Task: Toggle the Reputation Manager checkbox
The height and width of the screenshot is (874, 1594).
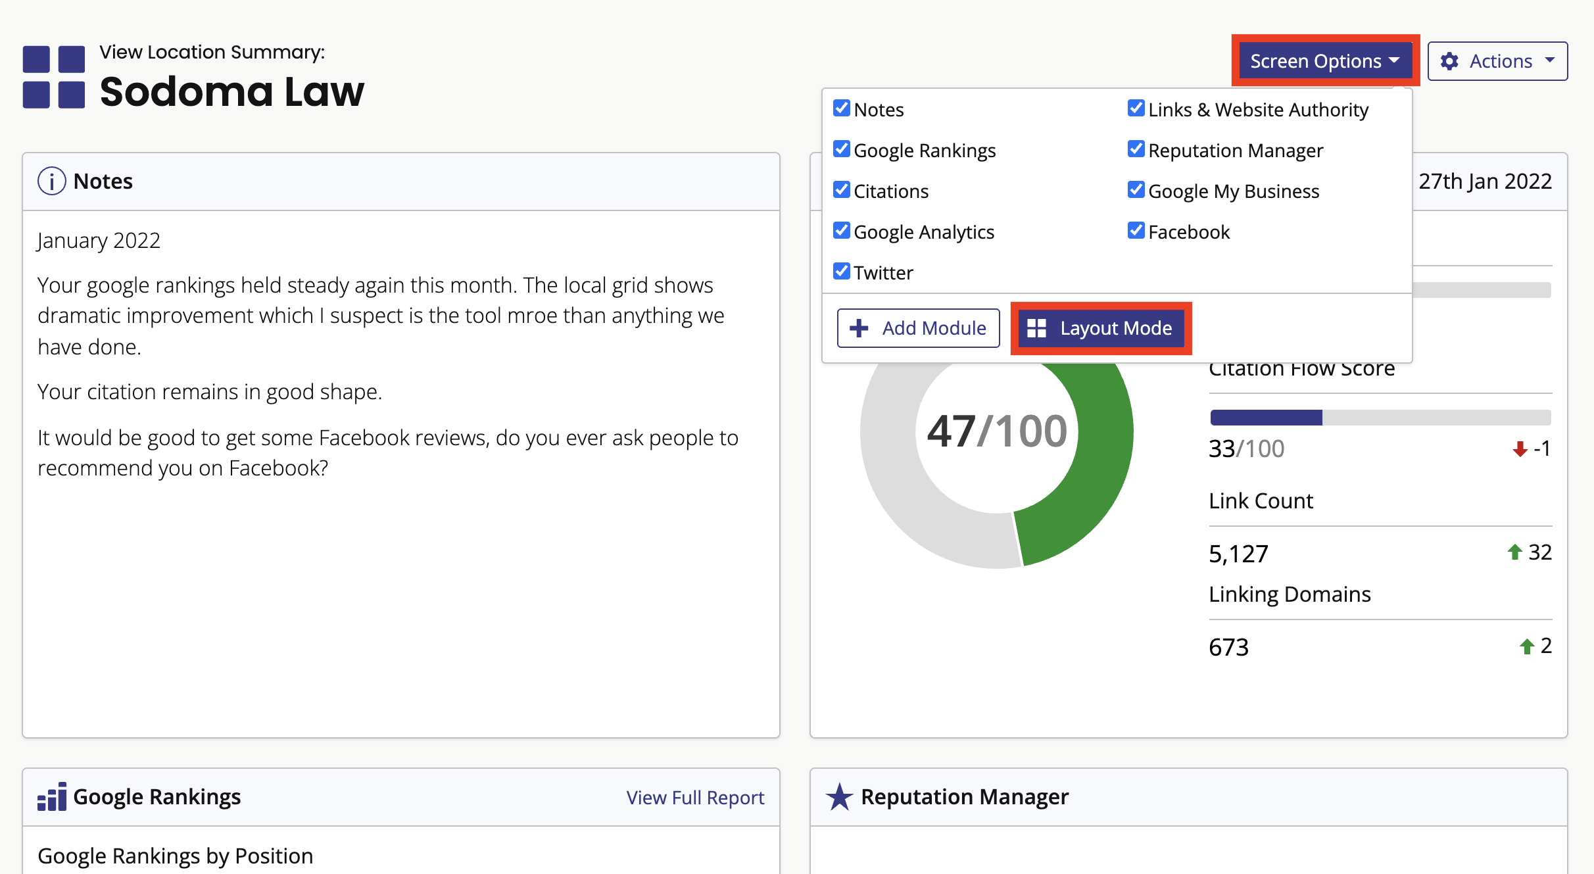Action: coord(1136,149)
